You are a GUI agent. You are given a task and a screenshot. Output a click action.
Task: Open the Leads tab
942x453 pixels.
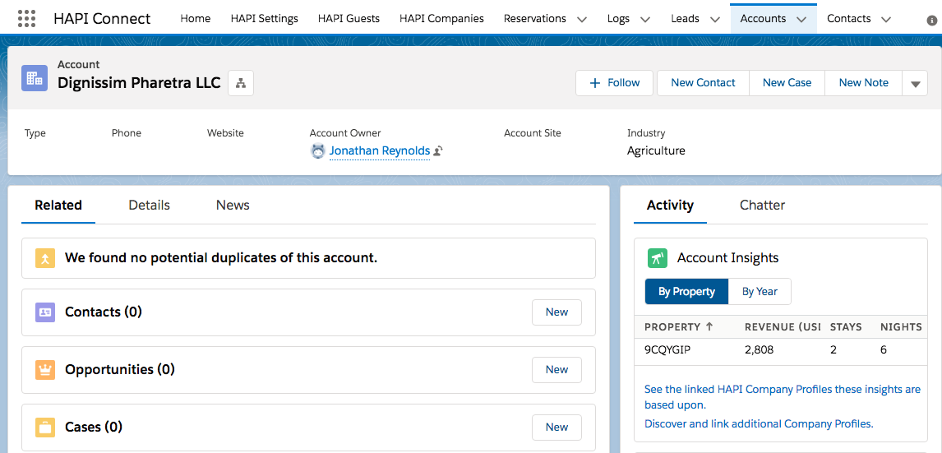[685, 19]
